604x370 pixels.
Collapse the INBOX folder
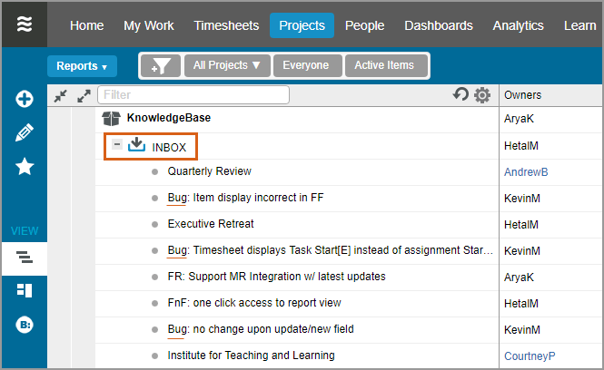tap(117, 145)
